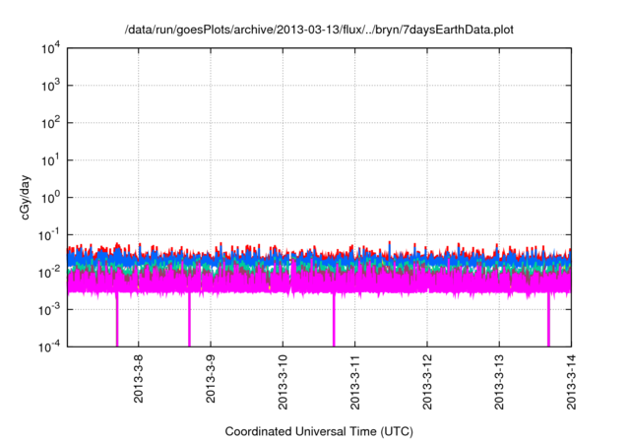Click the 2013-3-9 date label
Screen dimensions: 630x441
point(211,378)
